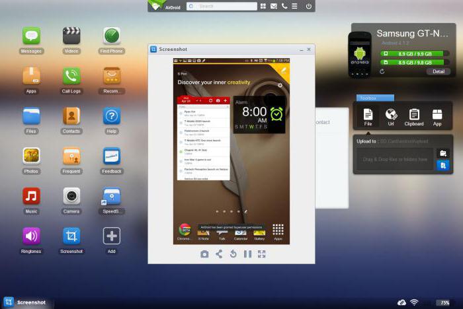Share the screenshot using share icon
The image size is (463, 309).
(x=219, y=254)
